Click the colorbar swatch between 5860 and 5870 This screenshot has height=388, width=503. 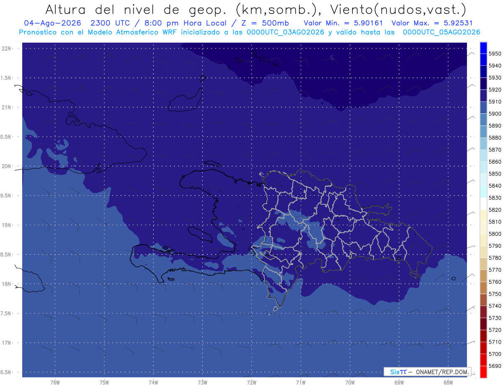tap(483, 156)
